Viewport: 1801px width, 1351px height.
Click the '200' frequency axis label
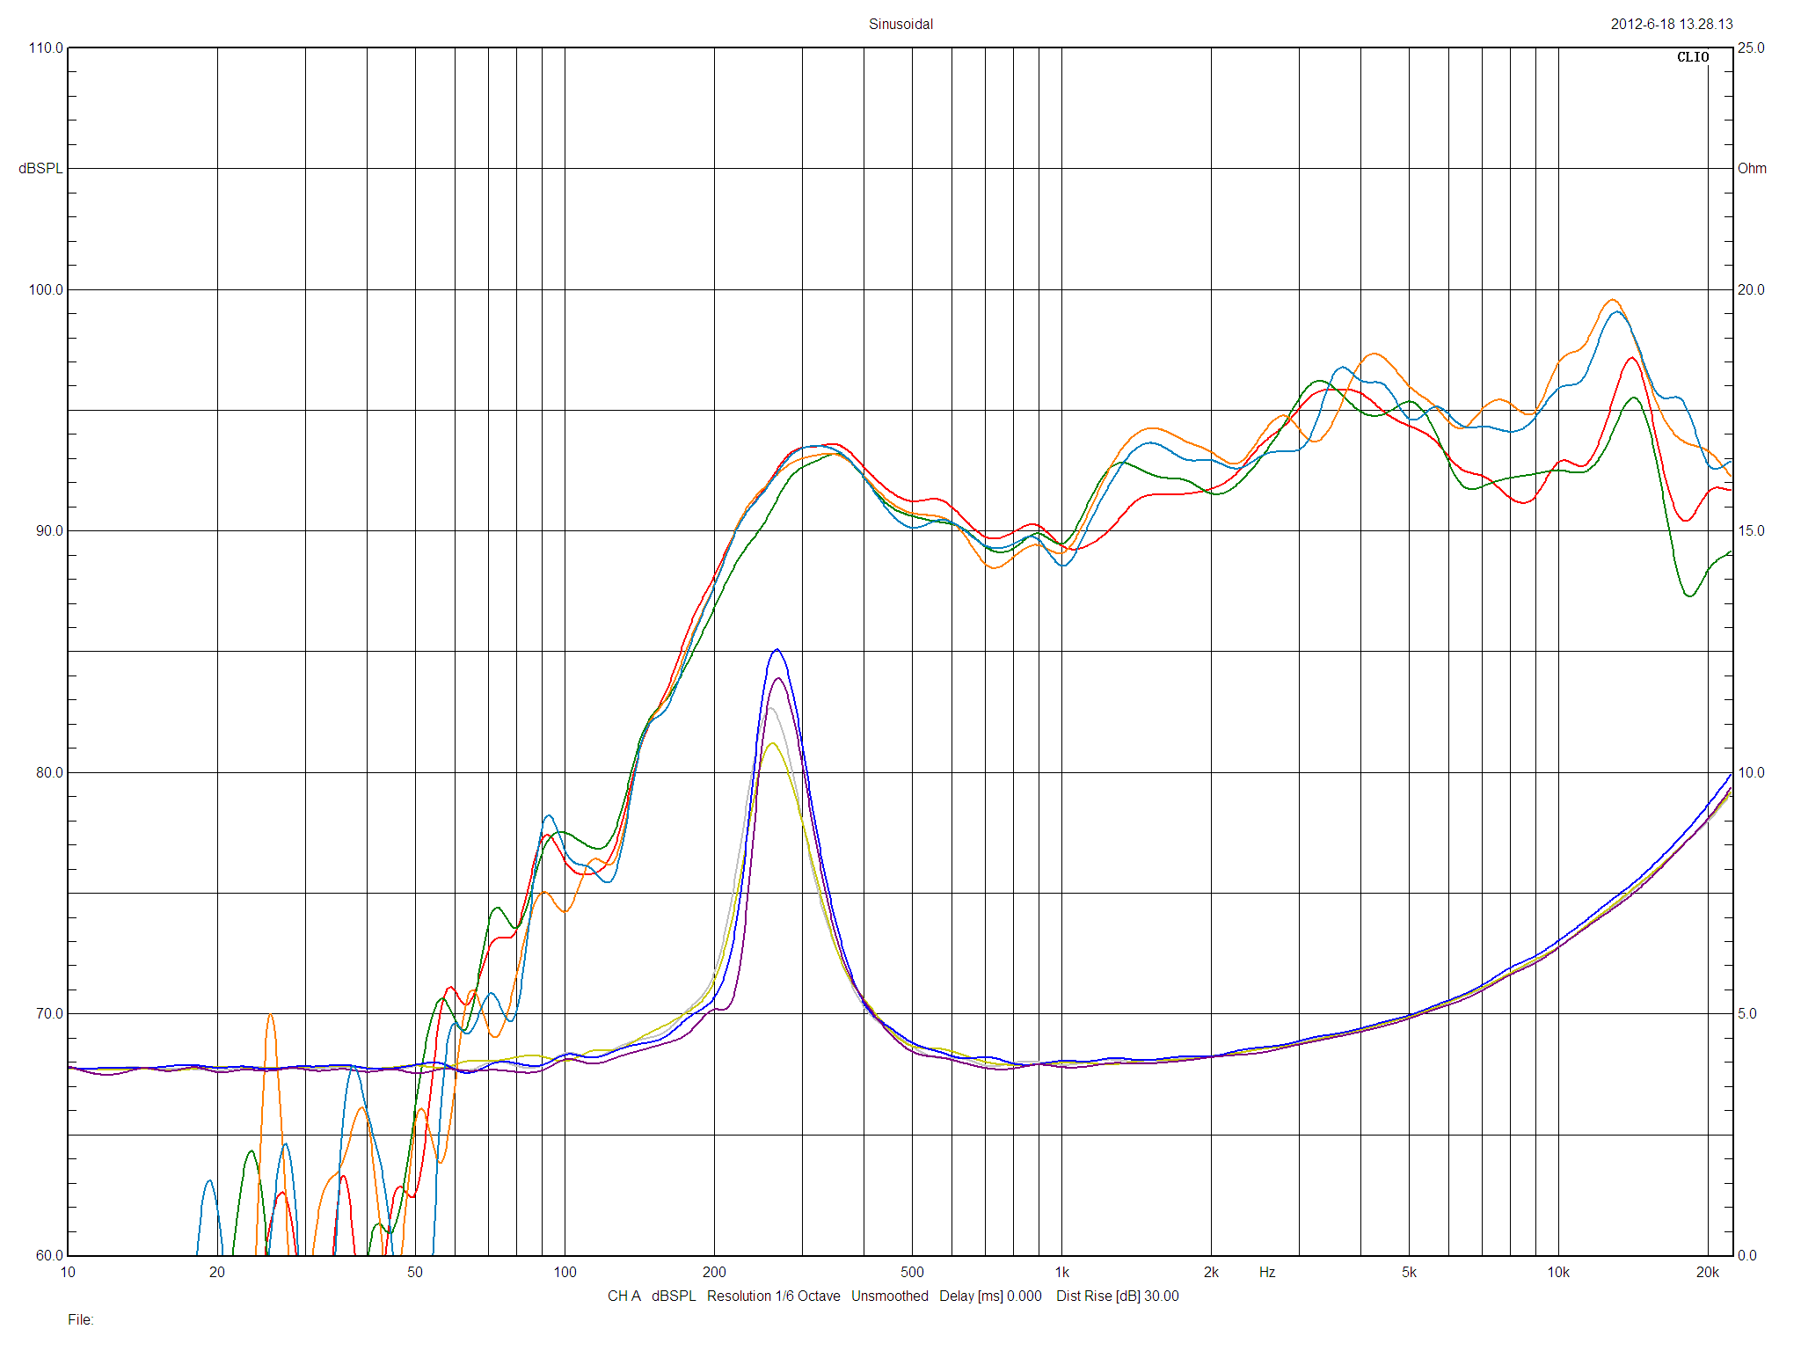(x=714, y=1272)
